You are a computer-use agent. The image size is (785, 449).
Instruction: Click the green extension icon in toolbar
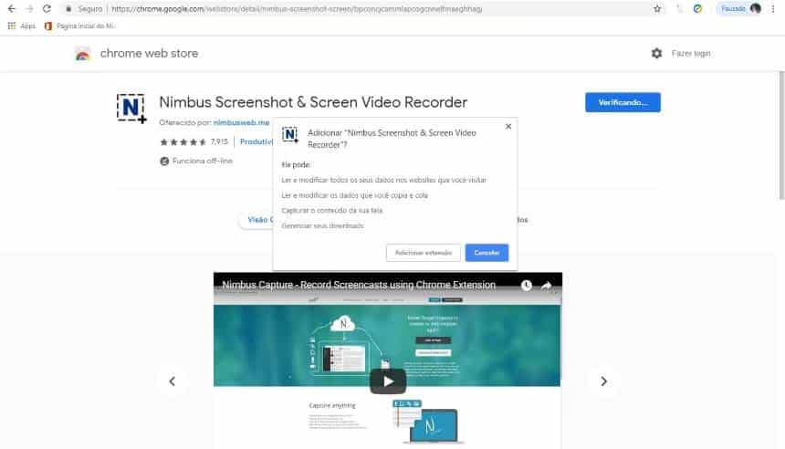point(697,8)
